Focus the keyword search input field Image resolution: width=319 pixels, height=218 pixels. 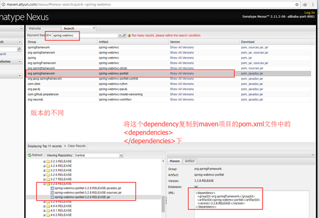pos(85,35)
